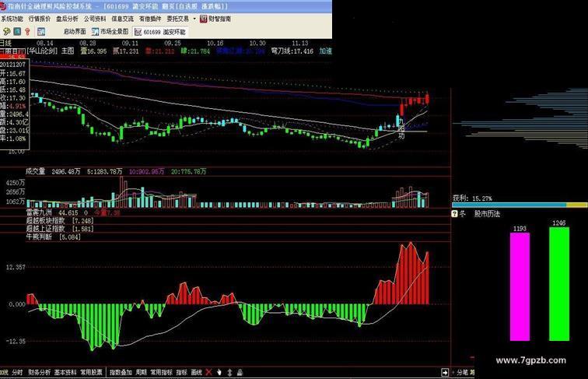Click the 股市历法 label

(487, 214)
